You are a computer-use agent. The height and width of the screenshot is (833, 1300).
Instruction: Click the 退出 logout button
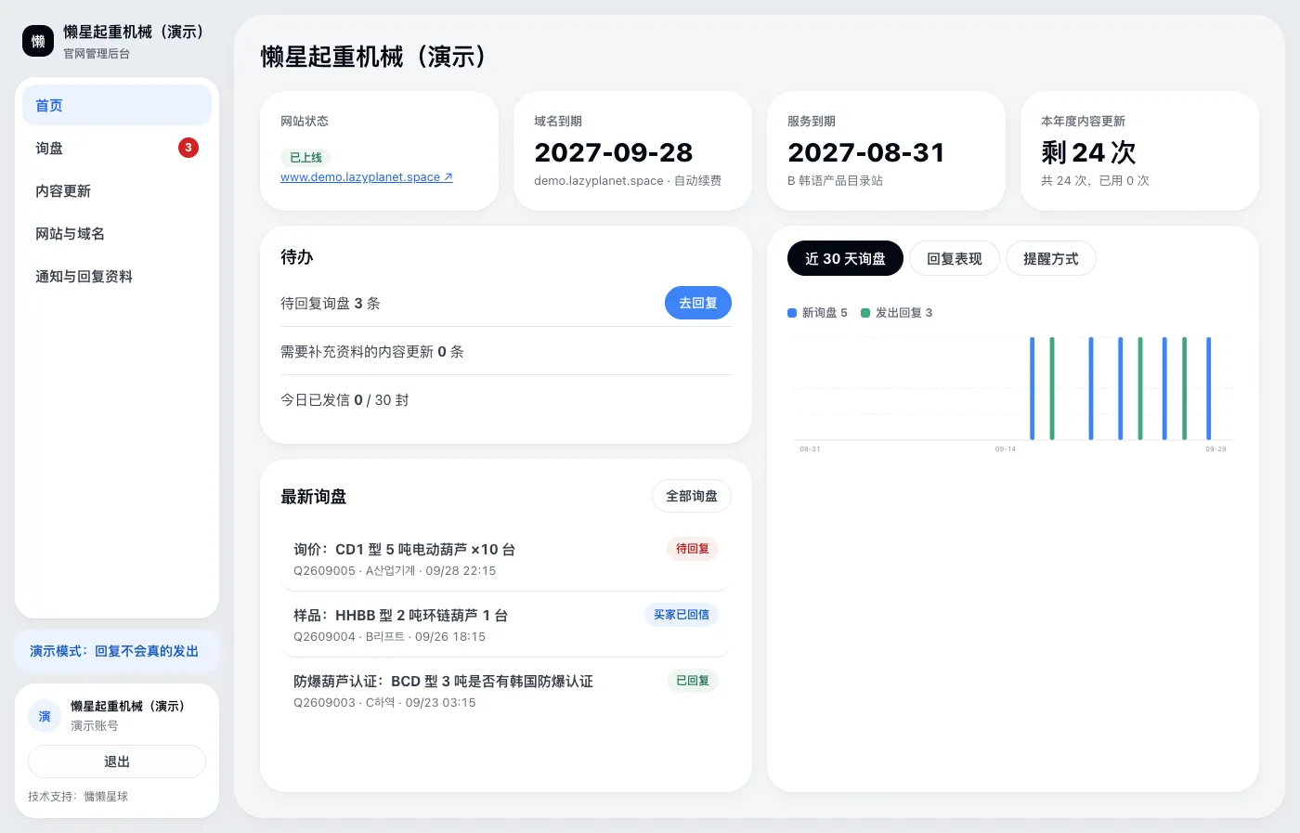[117, 761]
